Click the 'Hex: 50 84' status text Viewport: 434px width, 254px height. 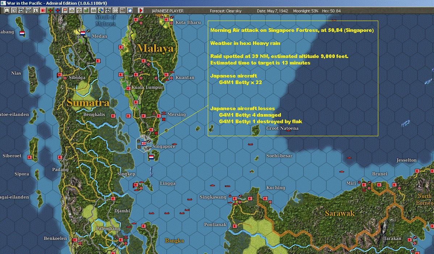[331, 11]
